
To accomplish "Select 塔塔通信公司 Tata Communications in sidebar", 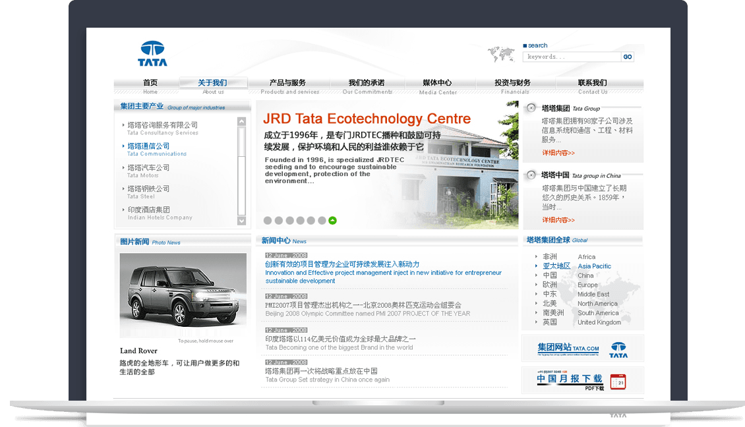I will coord(149,146).
